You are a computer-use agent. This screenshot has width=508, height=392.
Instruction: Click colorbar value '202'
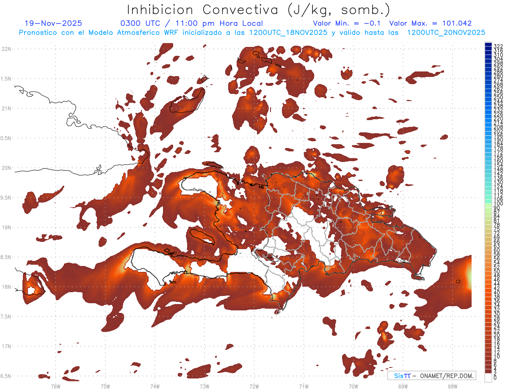tap(498, 131)
